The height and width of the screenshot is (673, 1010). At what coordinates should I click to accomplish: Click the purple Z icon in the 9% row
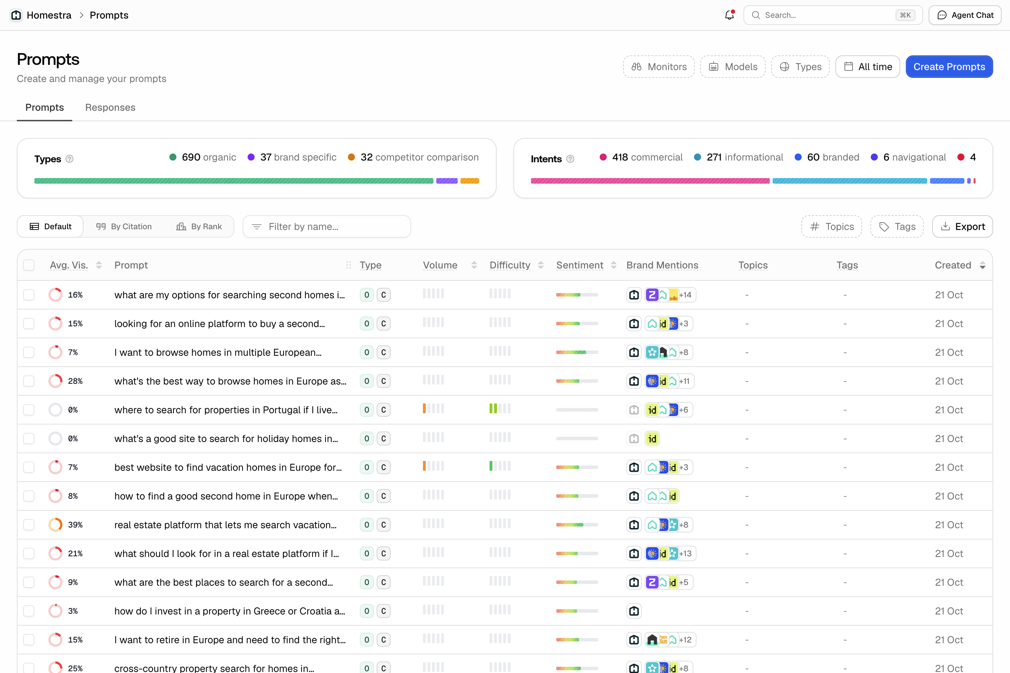(x=652, y=583)
